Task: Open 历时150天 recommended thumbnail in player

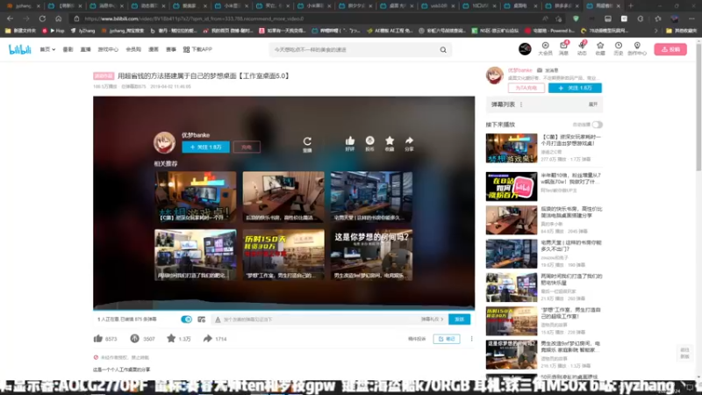Action: coord(283,255)
